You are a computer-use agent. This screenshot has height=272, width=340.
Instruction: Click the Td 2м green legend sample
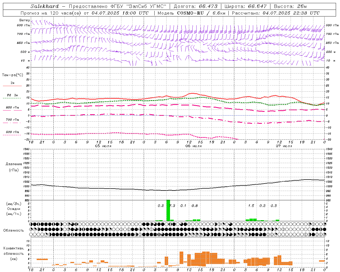pos(12,98)
